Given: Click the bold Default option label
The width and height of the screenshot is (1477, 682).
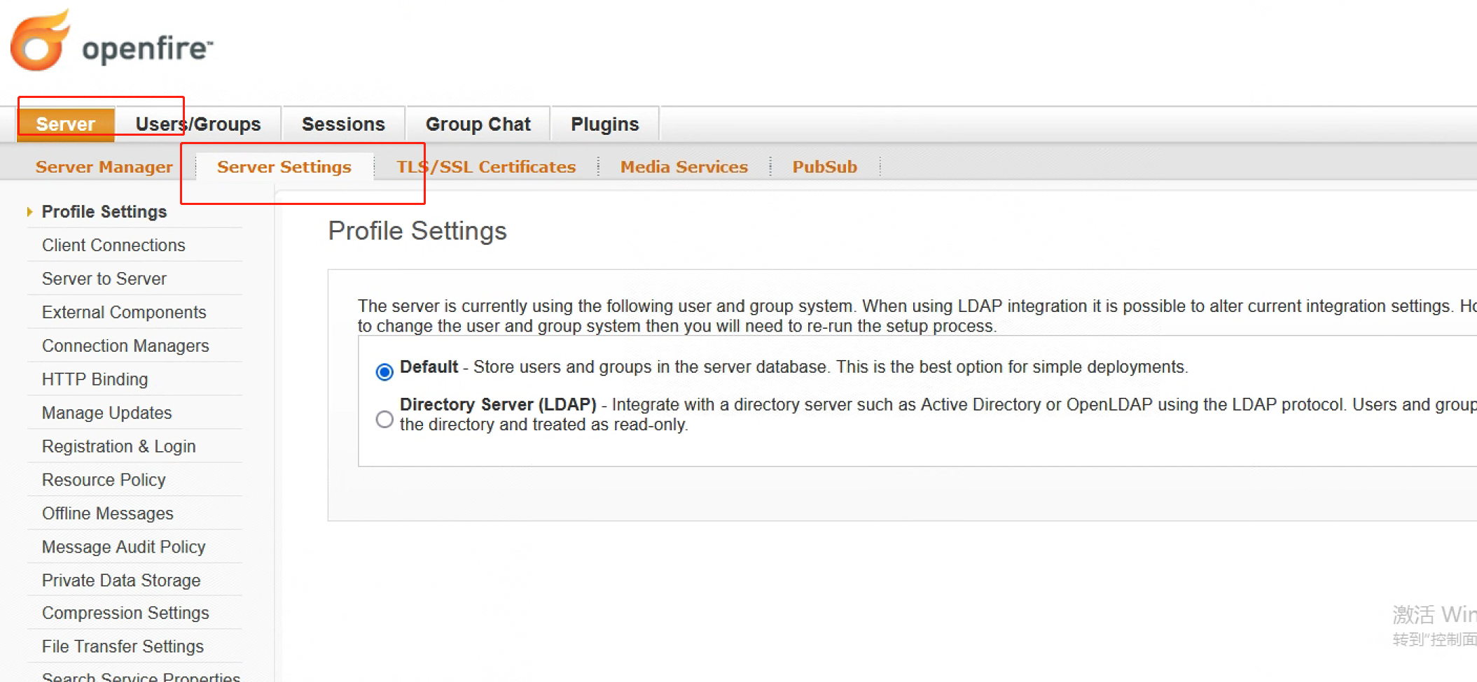Looking at the screenshot, I should point(429,367).
